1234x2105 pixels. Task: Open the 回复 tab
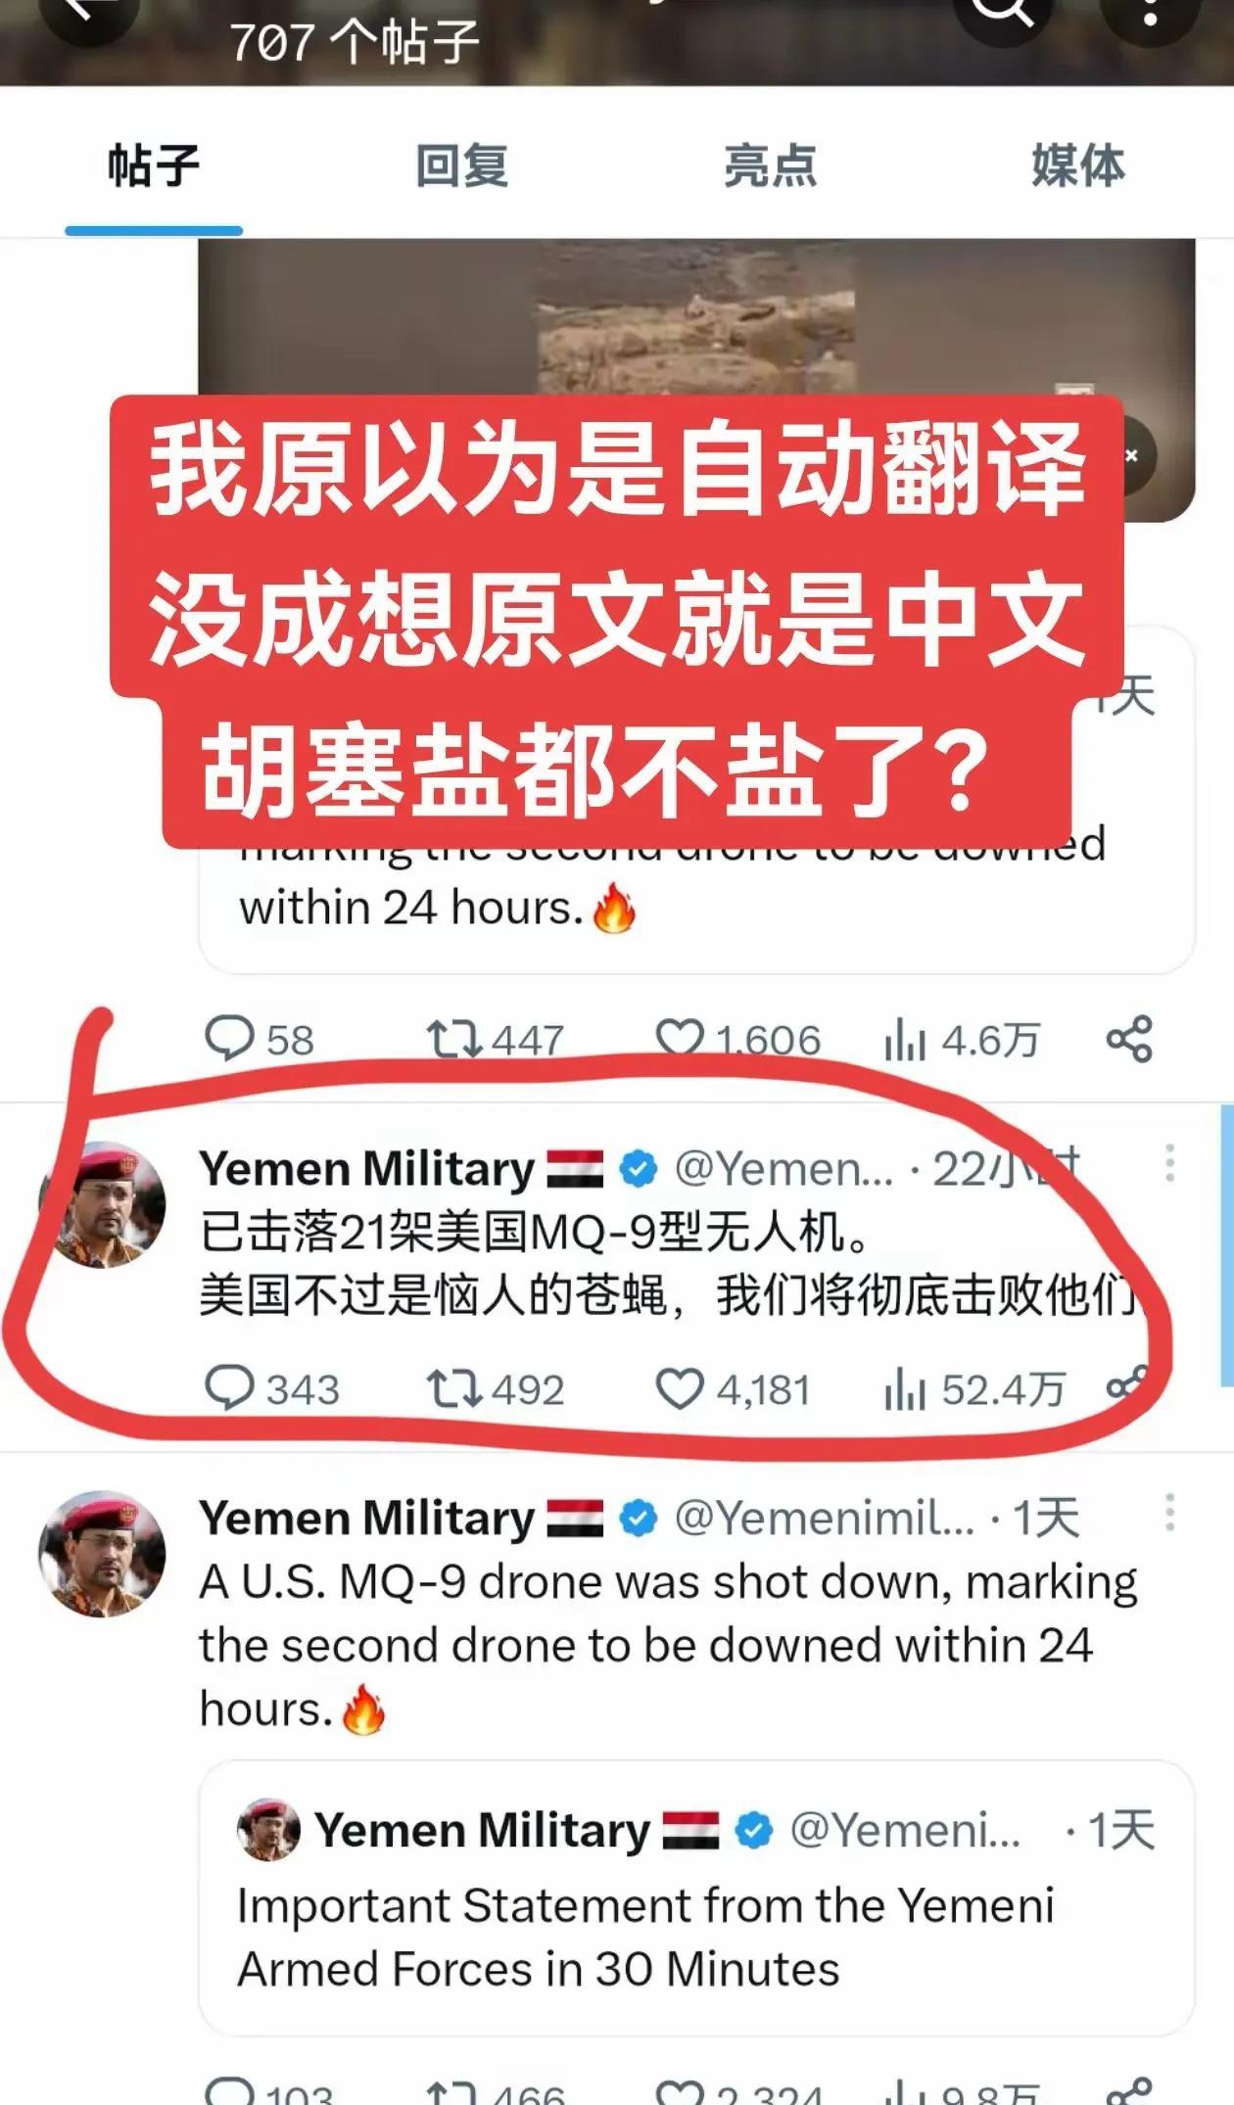point(461,164)
